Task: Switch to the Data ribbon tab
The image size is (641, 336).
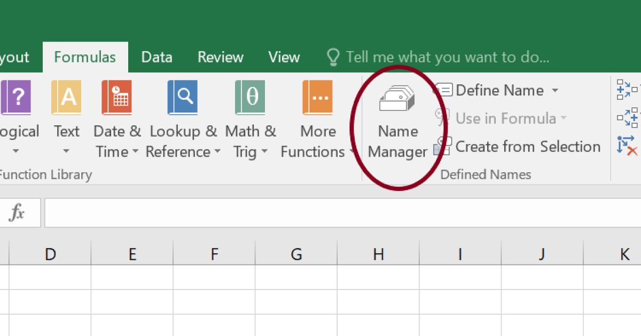Action: click(x=156, y=57)
